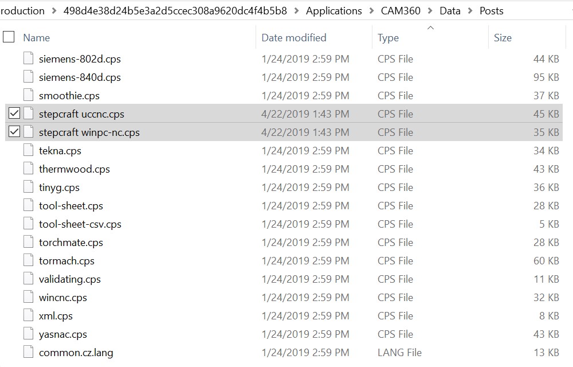Navigate to CAM360 folder in breadcrumb

[x=401, y=11]
